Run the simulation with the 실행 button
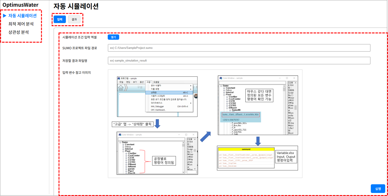Viewport: 388px width, 196px height. (378, 188)
